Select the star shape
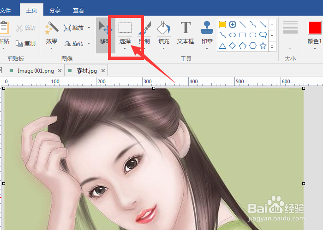The width and height of the screenshot is (323, 230). tap(263, 46)
